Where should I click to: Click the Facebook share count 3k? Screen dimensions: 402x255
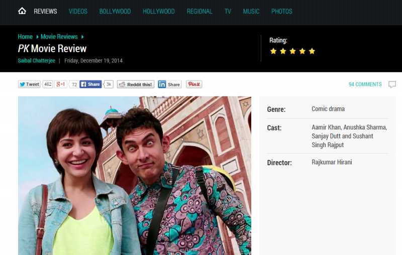(x=109, y=84)
